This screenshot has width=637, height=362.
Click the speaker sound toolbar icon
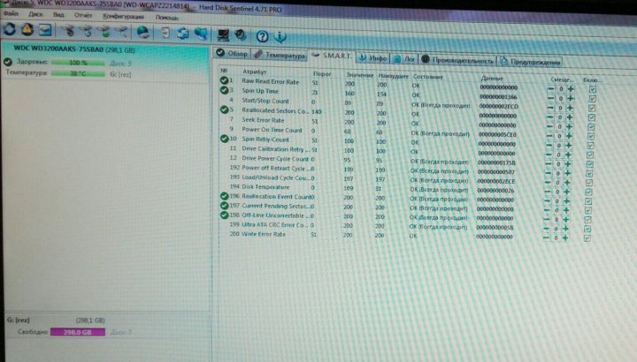click(241, 35)
